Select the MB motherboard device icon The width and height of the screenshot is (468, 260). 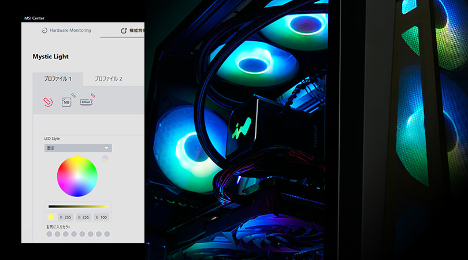tap(66, 102)
